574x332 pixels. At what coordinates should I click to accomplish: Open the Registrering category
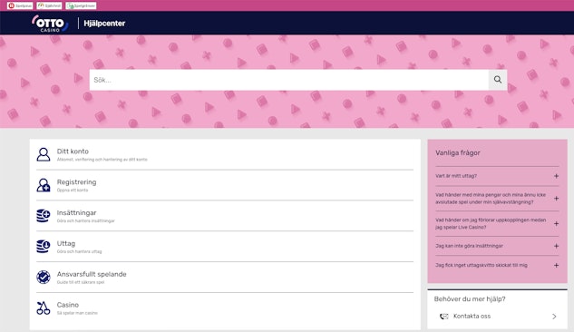(x=225, y=185)
